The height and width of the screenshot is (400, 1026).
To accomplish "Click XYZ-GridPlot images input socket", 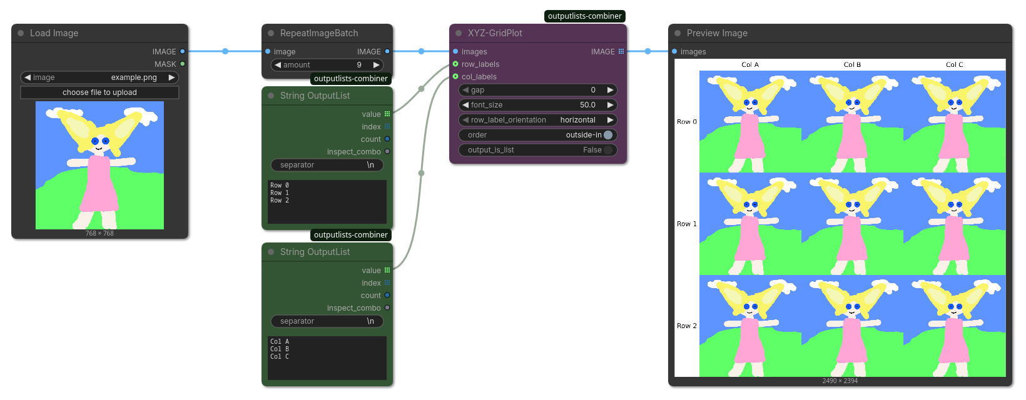I will point(455,51).
